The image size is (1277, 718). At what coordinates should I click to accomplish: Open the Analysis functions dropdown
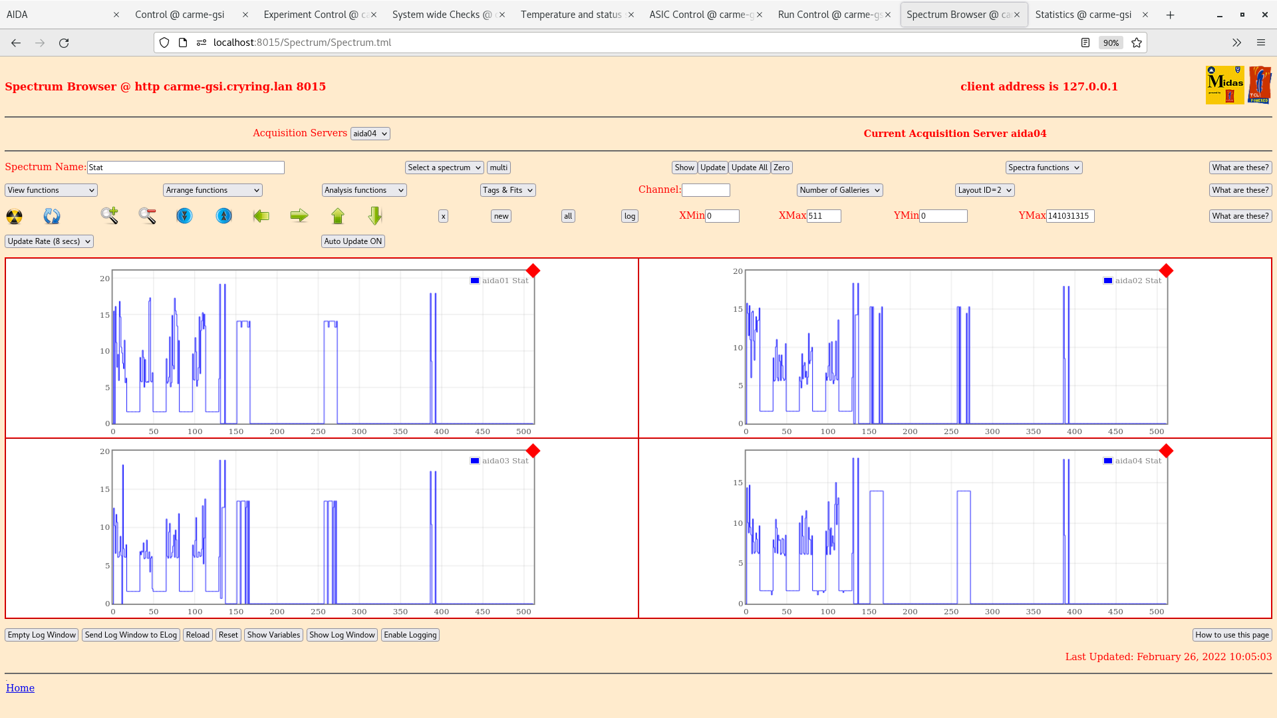(x=364, y=190)
